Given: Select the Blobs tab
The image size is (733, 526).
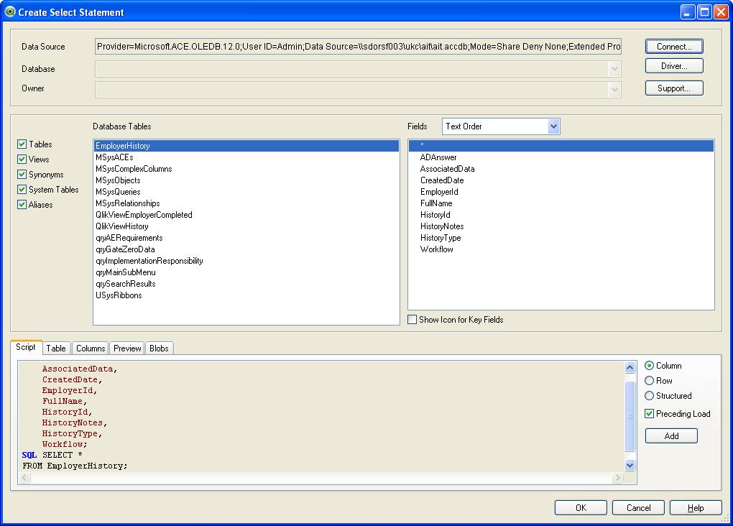Looking at the screenshot, I should point(159,348).
